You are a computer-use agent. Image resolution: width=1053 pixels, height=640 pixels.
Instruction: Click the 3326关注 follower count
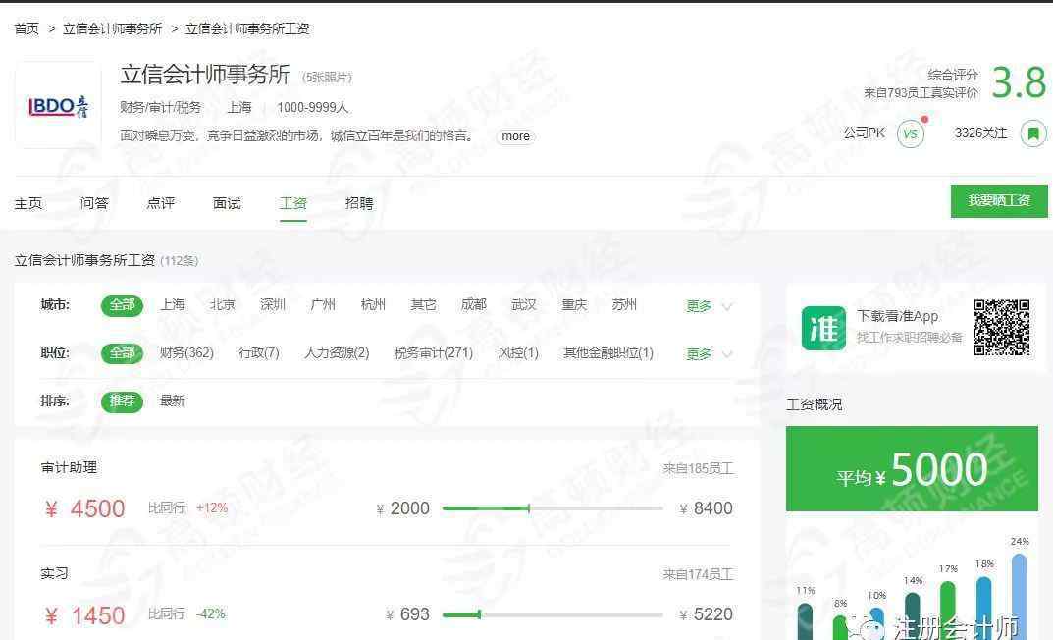click(x=980, y=133)
